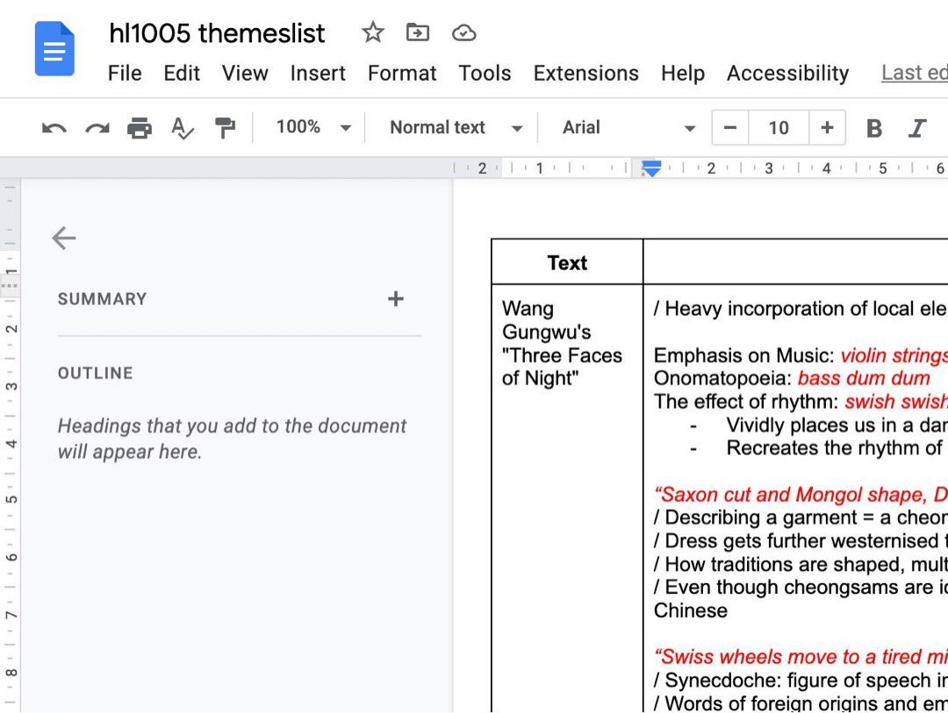The height and width of the screenshot is (713, 948).
Task: Expand the Normal text style dropdown
Action: [456, 128]
